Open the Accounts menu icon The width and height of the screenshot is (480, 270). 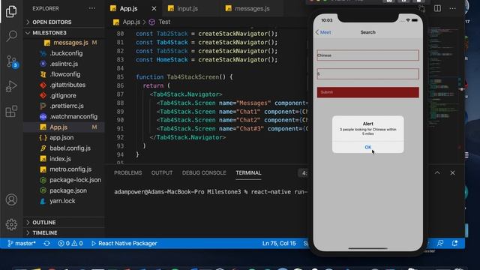coord(11,199)
